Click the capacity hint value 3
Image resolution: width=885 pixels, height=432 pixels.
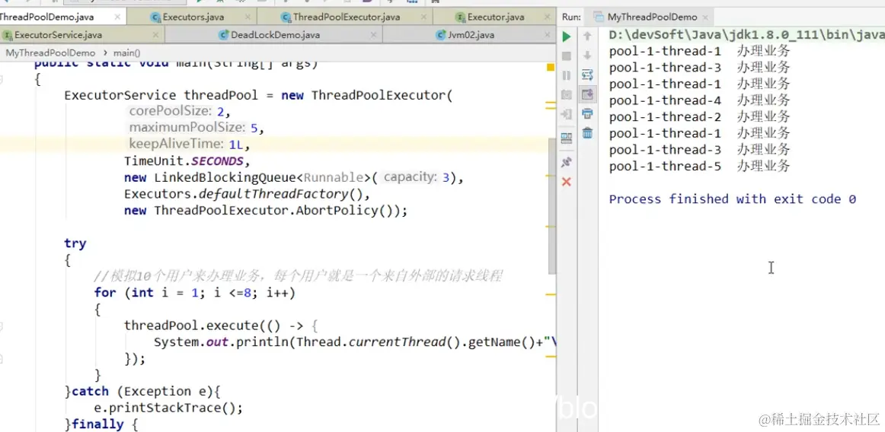coord(446,178)
